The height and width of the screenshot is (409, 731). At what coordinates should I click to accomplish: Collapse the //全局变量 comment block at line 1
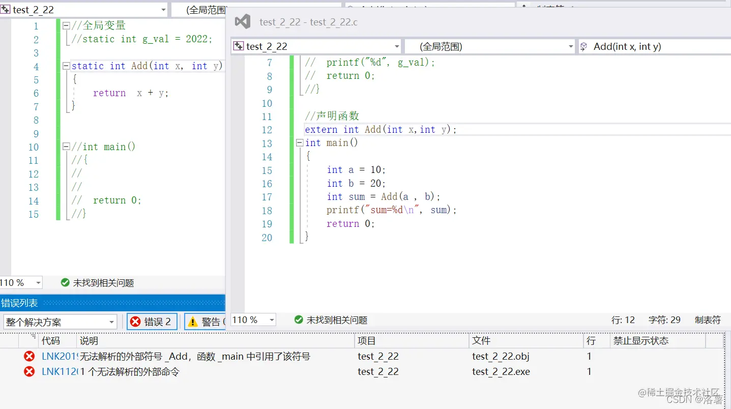pos(66,25)
